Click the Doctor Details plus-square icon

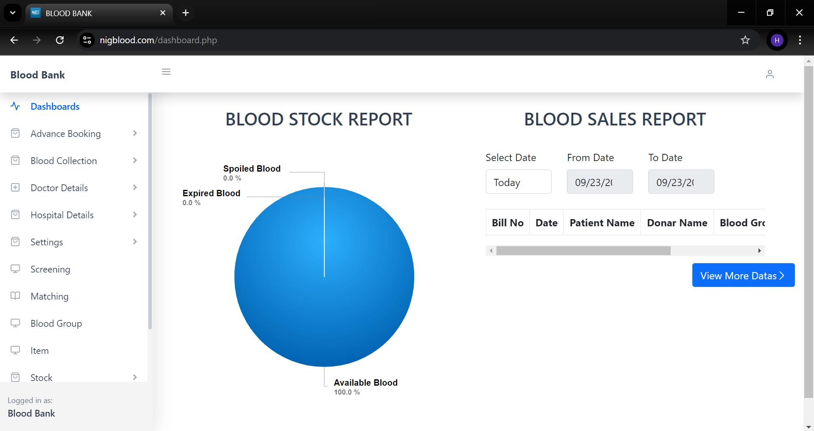(15, 187)
